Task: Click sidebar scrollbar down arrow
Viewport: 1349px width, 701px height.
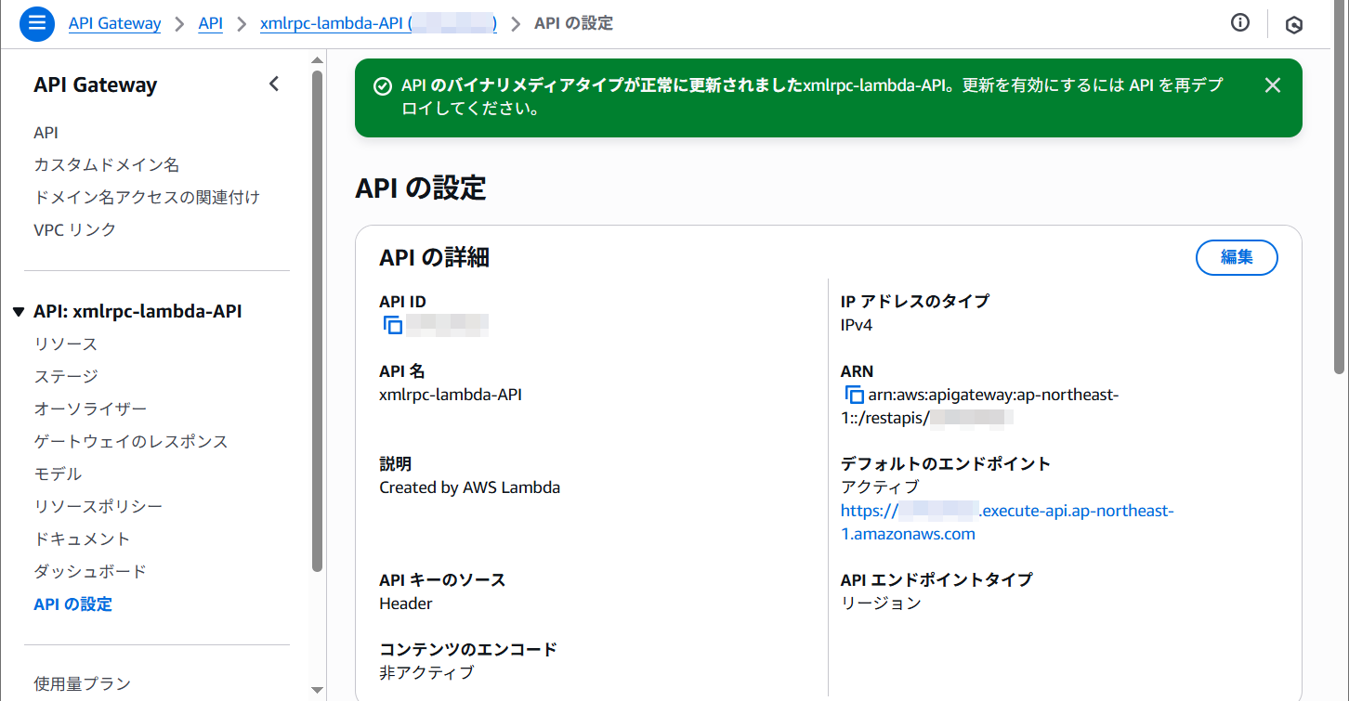Action: coord(317,690)
